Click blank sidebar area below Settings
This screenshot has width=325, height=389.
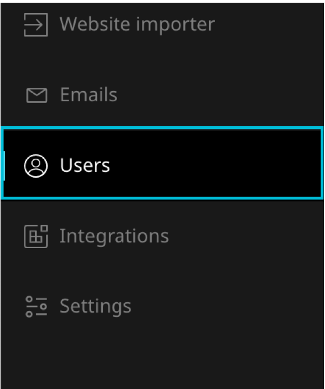tap(162, 358)
